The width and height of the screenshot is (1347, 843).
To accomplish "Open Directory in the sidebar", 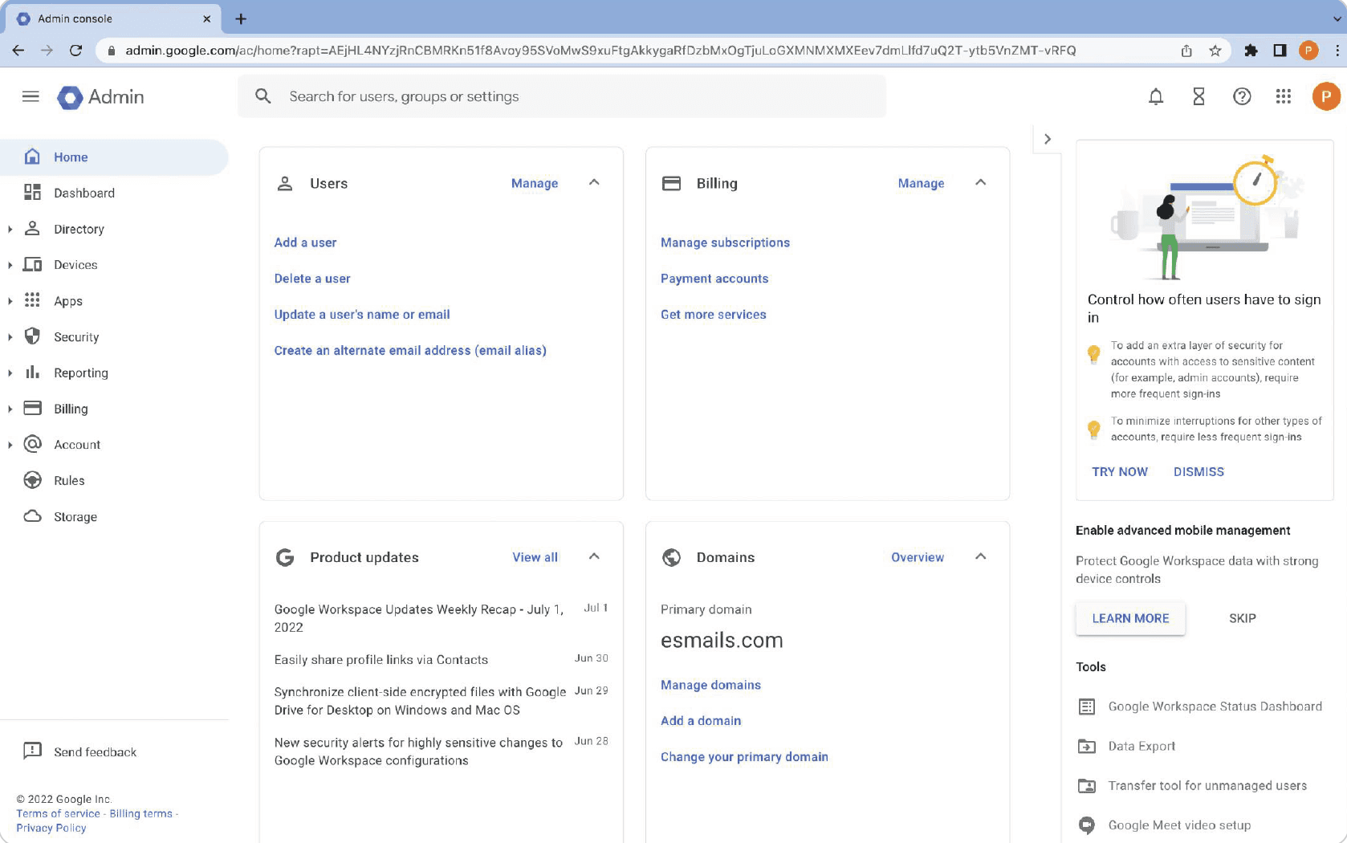I will click(79, 230).
